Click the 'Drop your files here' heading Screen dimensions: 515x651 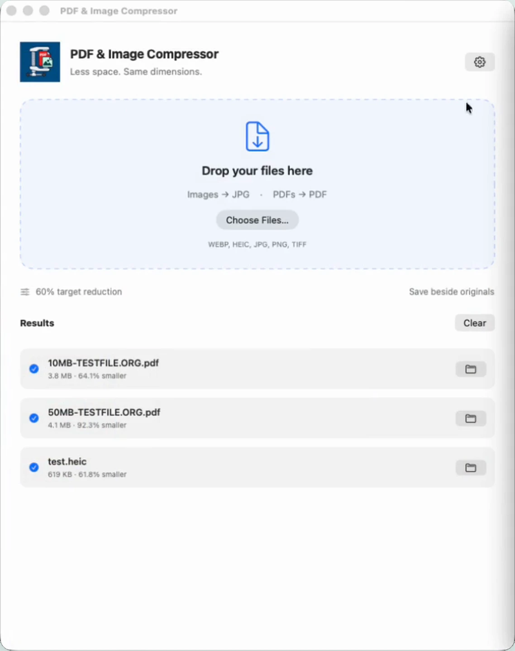[257, 171]
